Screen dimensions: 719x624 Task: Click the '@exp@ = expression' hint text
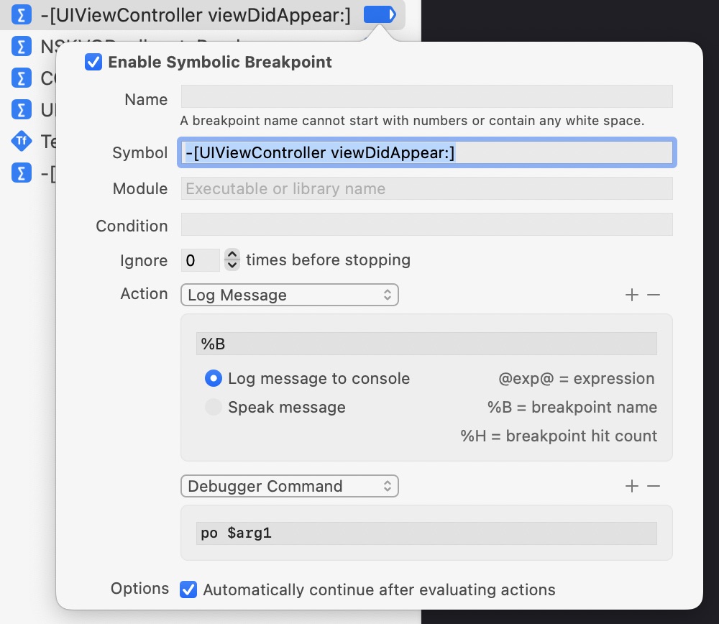coord(577,379)
